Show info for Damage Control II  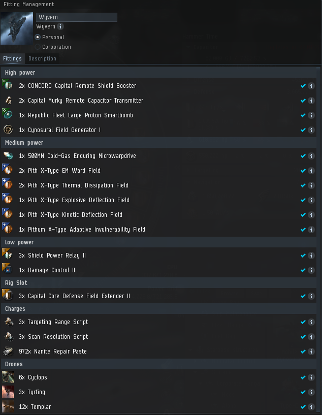tap(311, 270)
